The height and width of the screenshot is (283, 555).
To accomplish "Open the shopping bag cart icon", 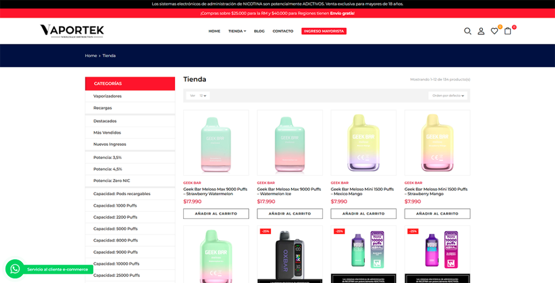I will coord(507,31).
